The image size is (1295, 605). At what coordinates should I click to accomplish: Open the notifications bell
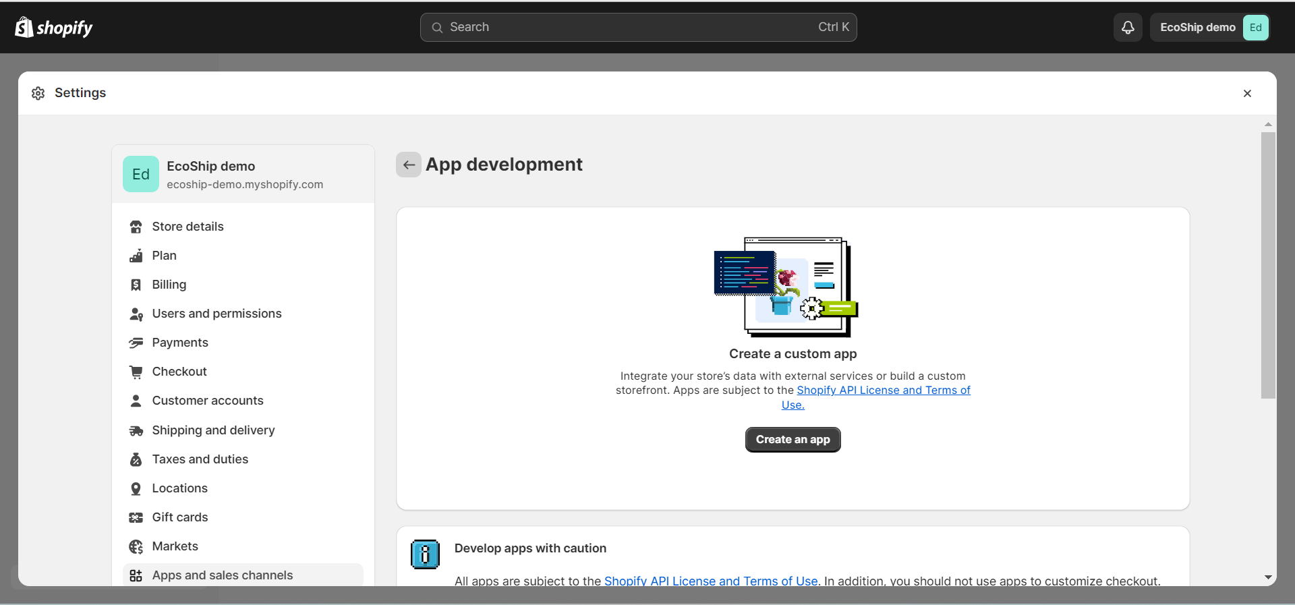tap(1127, 28)
